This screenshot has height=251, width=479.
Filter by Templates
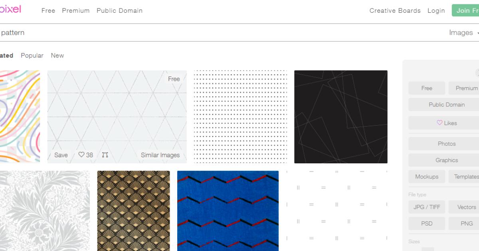coord(464,176)
